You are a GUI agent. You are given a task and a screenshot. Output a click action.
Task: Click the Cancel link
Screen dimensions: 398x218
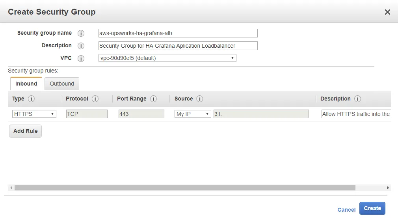tap(346, 210)
